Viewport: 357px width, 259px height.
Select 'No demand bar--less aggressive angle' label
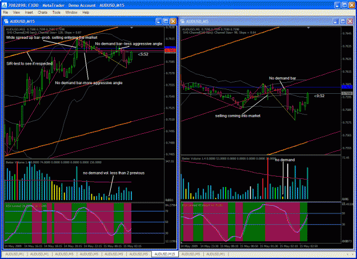[x=129, y=44]
